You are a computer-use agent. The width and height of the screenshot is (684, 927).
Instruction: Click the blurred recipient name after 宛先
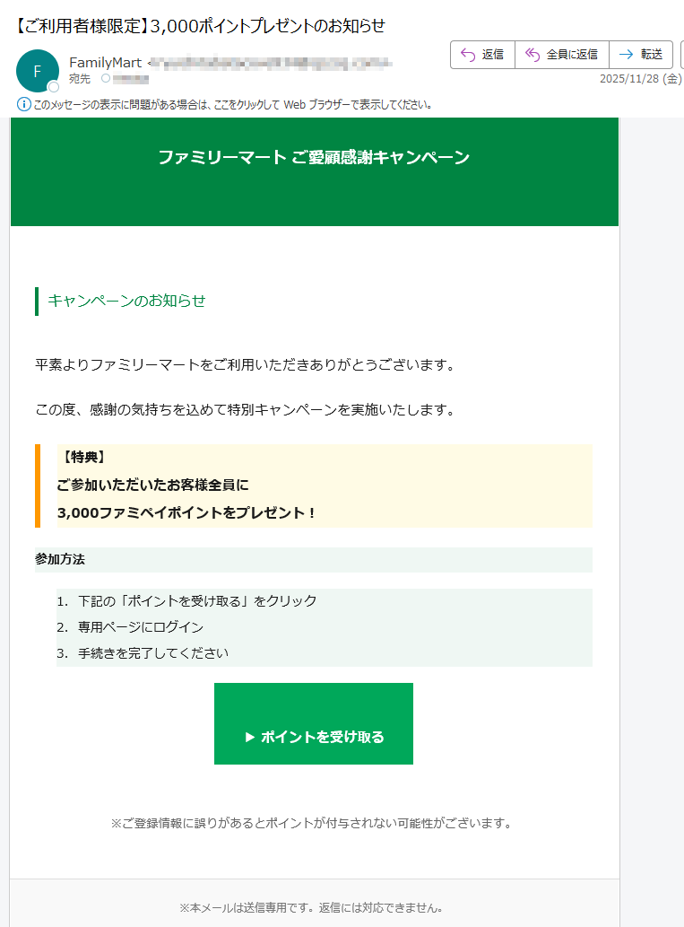pos(131,79)
